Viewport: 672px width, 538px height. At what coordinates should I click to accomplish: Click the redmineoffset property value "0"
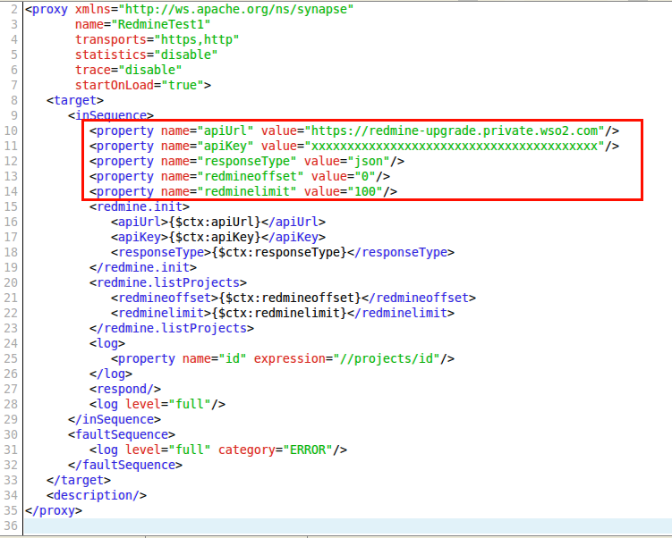(365, 176)
